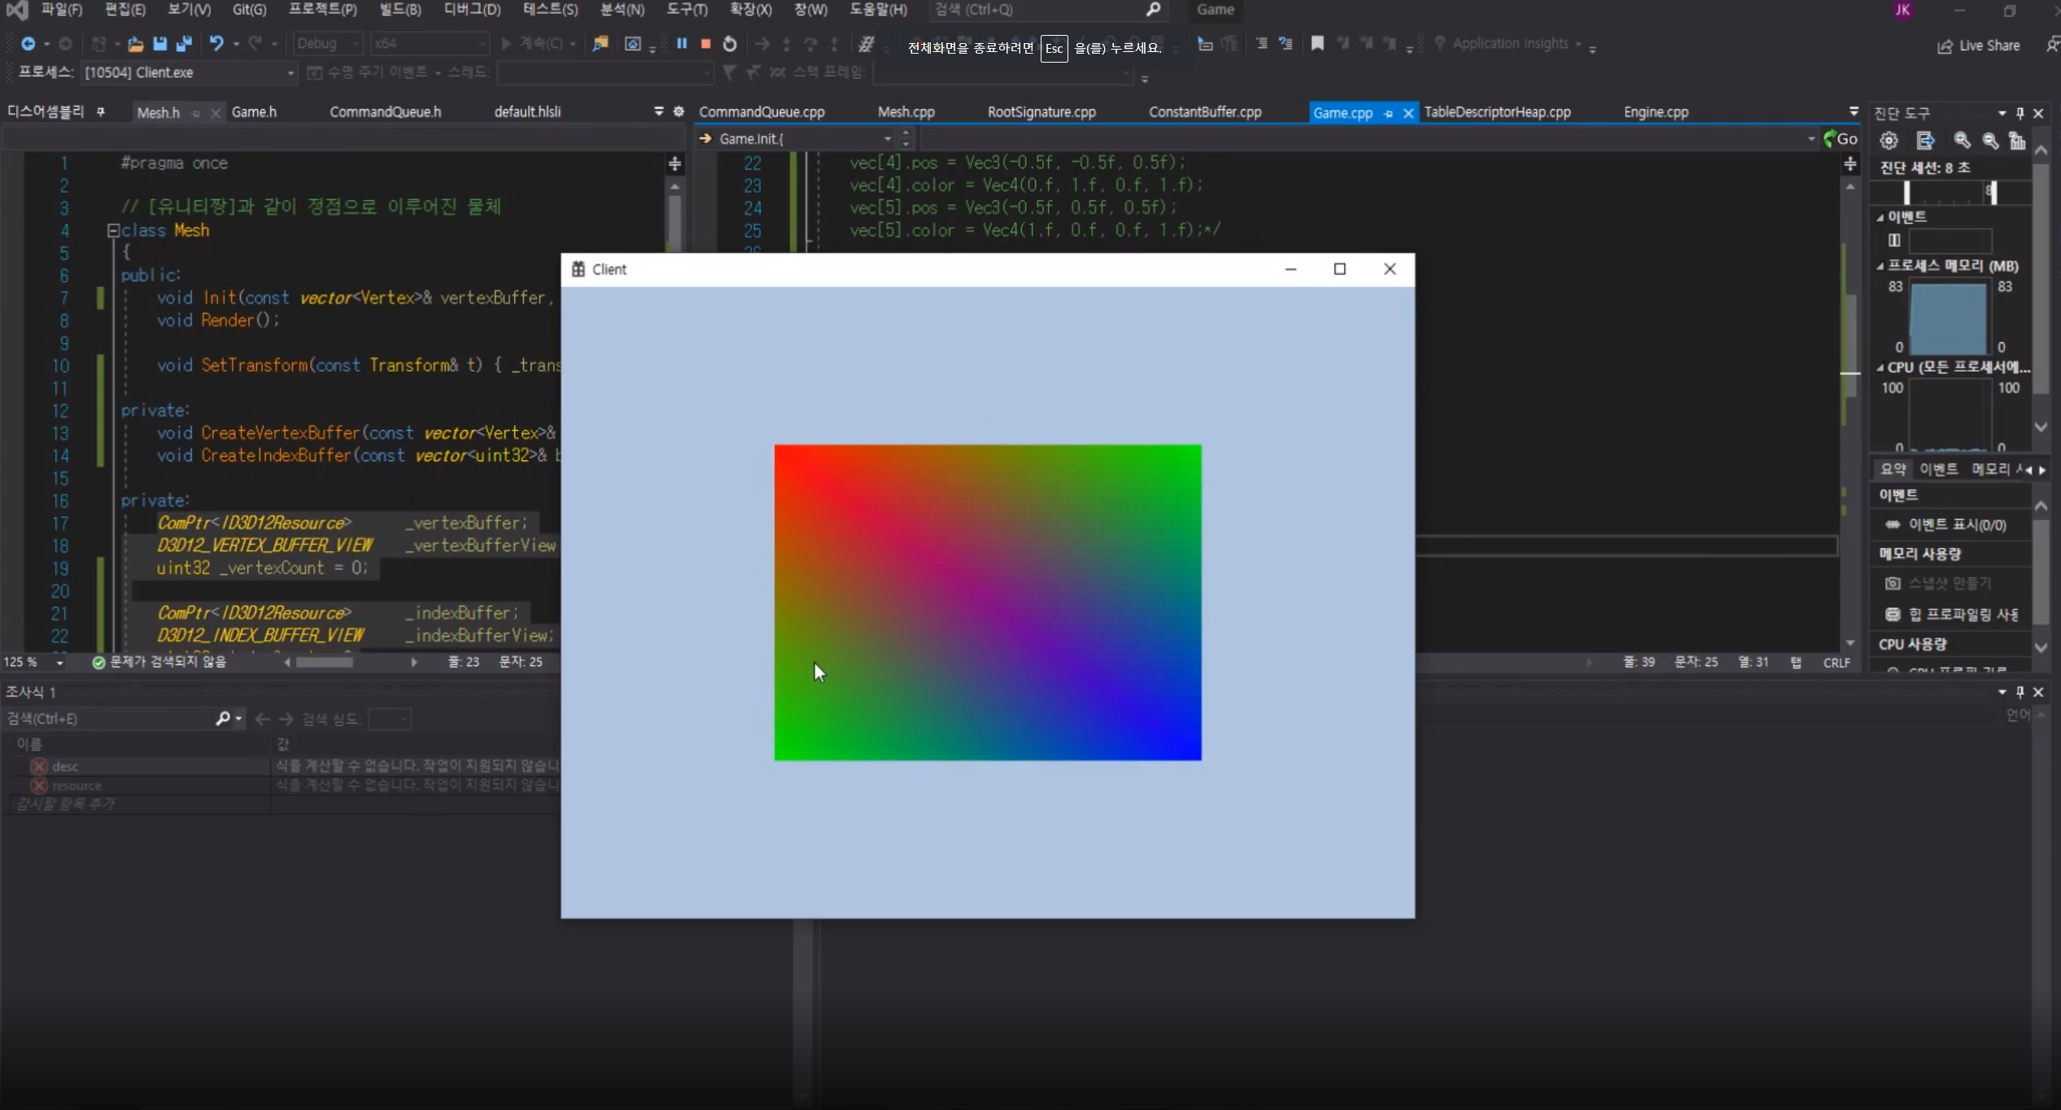Close the Game.cpp tab
This screenshot has width=2061, height=1110.
click(x=1408, y=113)
